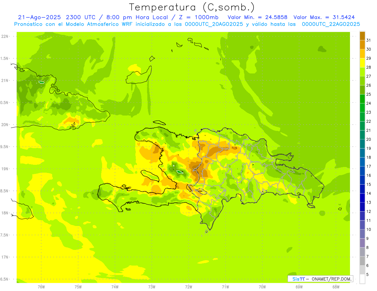Click the "21N" latitude axis label
The height and width of the screenshot is (291, 377).
[5, 81]
